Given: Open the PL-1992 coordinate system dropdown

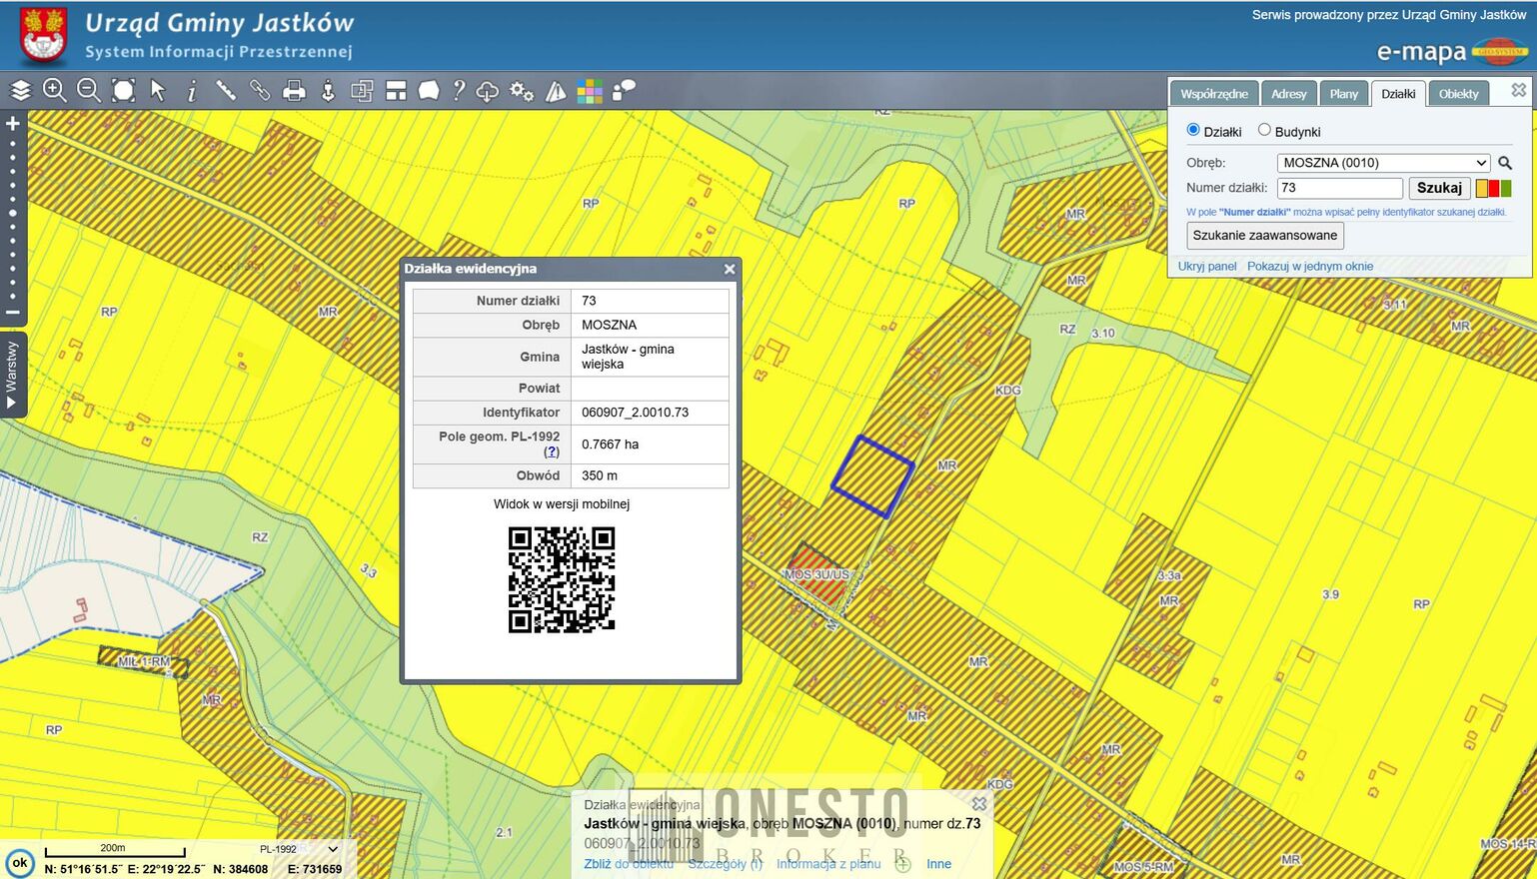Looking at the screenshot, I should click(299, 849).
